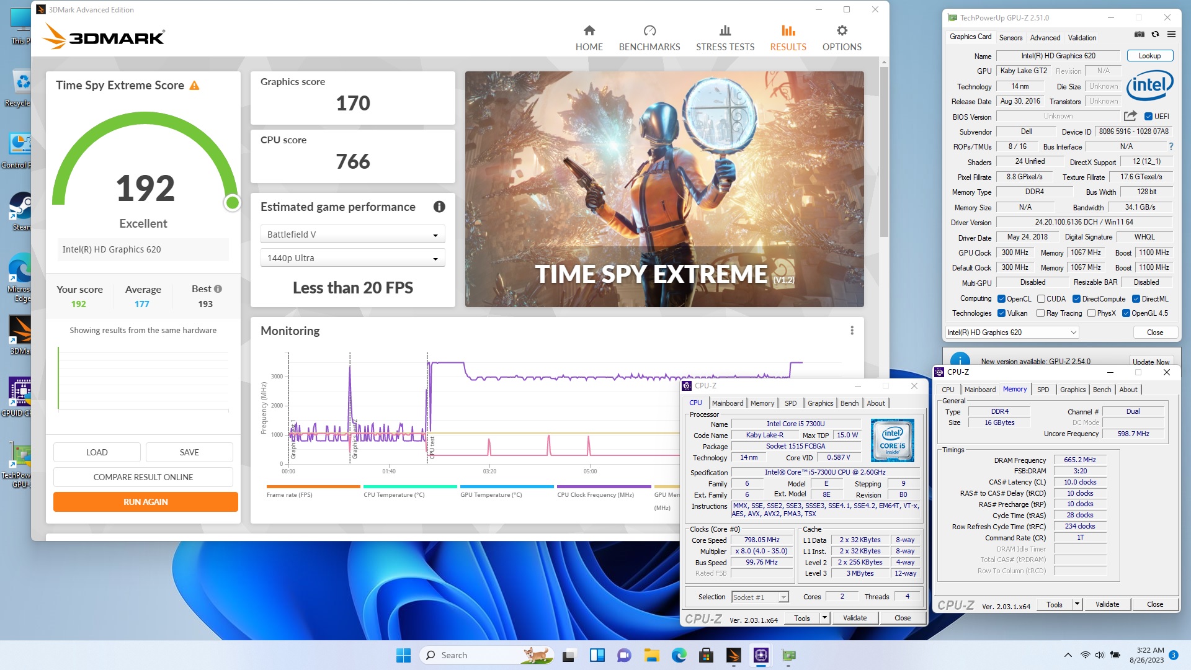Viewport: 1191px width, 670px height.
Task: Click the Intel logo in GPU-Z
Action: [1149, 85]
